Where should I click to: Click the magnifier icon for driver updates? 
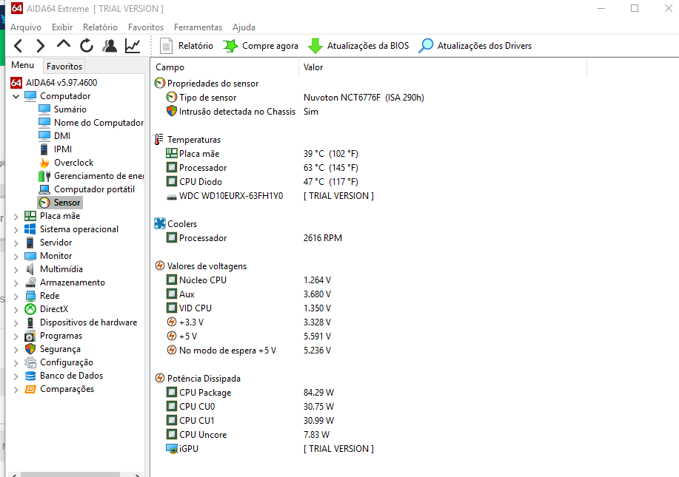(x=426, y=45)
